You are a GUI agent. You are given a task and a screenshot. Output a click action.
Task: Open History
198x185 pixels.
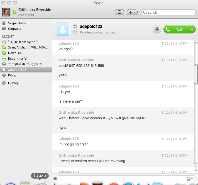pos(13,83)
